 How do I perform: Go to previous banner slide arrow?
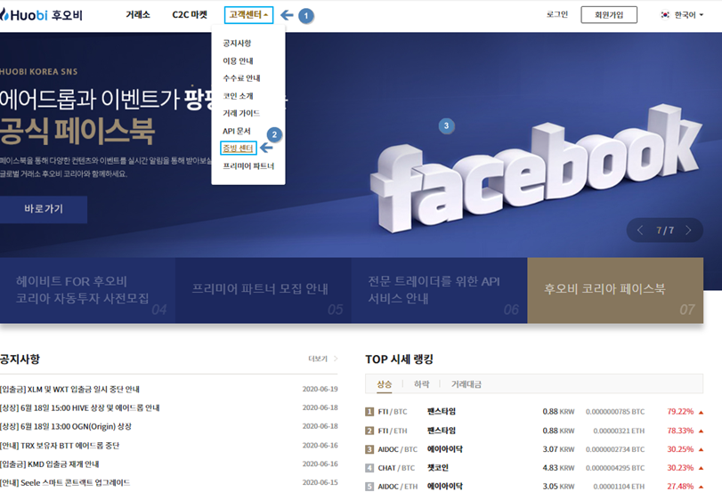[x=640, y=230]
